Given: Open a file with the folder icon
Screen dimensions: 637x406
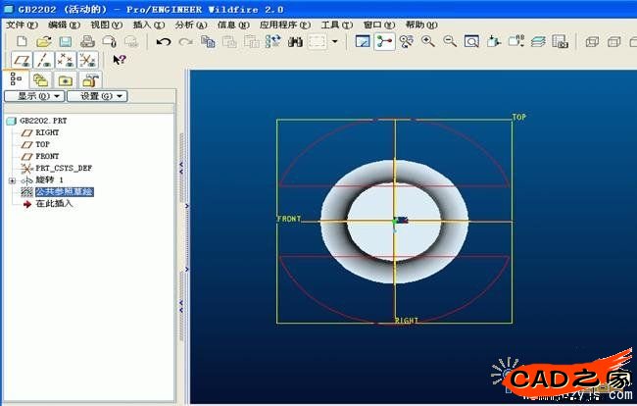Looking at the screenshot, I should [44, 41].
